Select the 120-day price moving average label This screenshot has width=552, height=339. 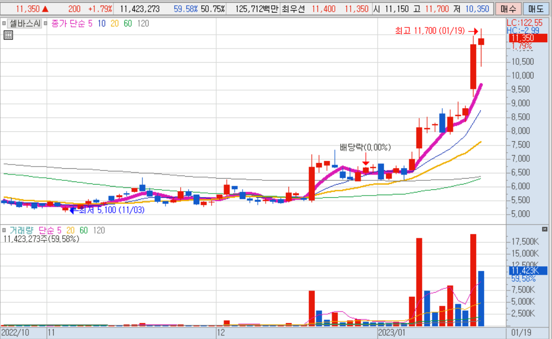pos(143,24)
